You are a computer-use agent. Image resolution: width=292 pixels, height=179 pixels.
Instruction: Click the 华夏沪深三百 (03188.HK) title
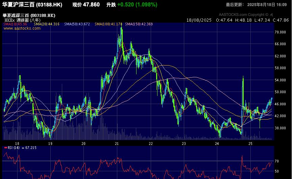tap(32, 5)
